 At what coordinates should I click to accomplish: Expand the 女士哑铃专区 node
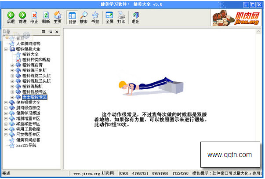(12, 97)
